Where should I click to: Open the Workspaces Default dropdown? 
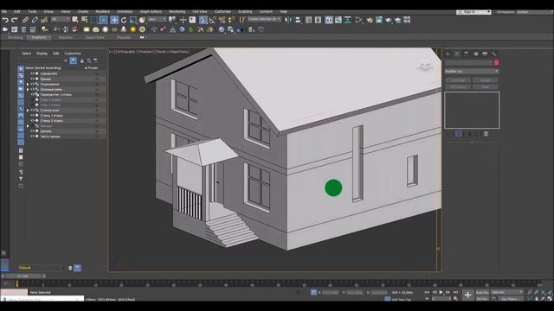(534, 12)
